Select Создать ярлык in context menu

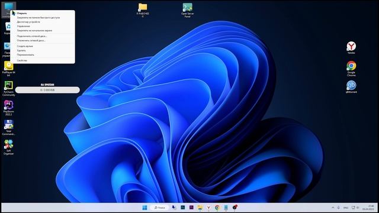point(43,46)
